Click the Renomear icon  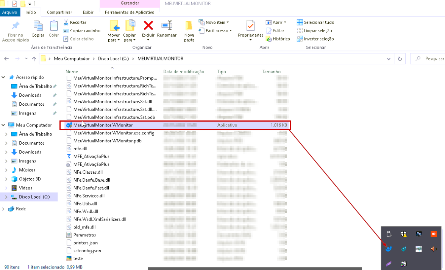click(167, 25)
